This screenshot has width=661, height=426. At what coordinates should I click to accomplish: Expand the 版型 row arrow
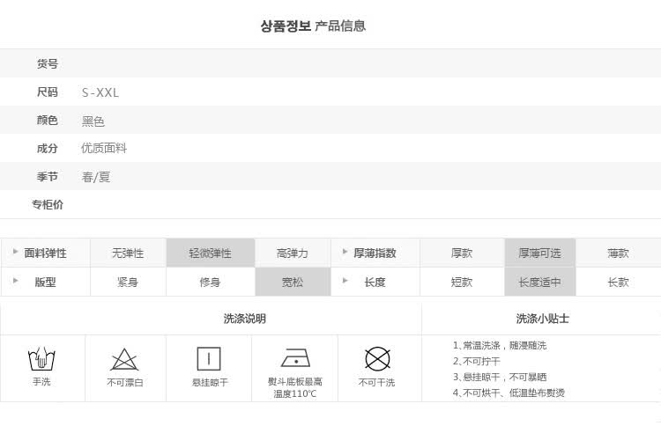tap(15, 282)
